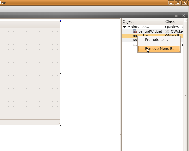Screen dimensions: 189x151
Task: Click the QWidget class icon
Action: (x=167, y=31)
